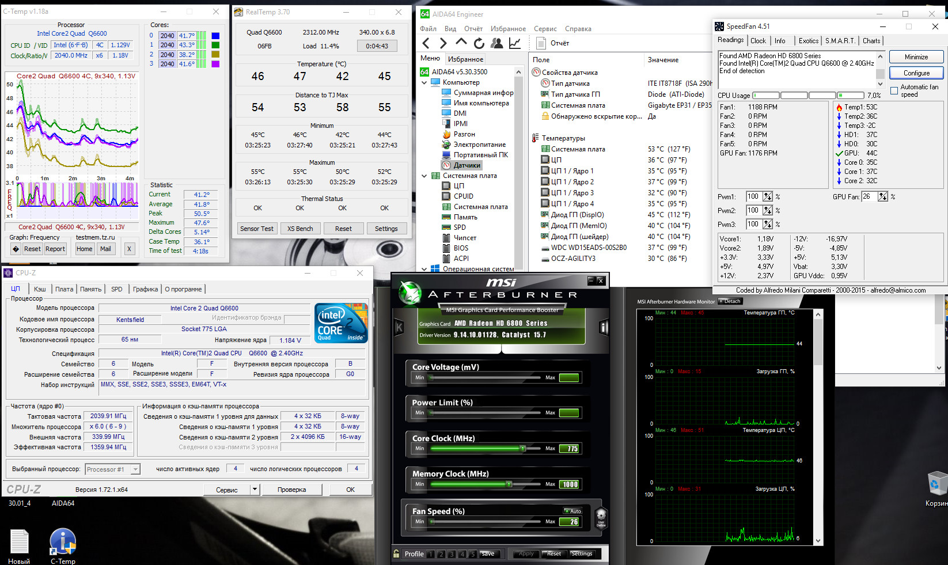This screenshot has width=948, height=565.
Task: Open the MSI Afterburner info side button
Action: (x=604, y=327)
